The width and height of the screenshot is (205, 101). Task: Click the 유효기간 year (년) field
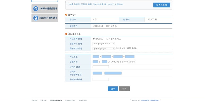104,62
